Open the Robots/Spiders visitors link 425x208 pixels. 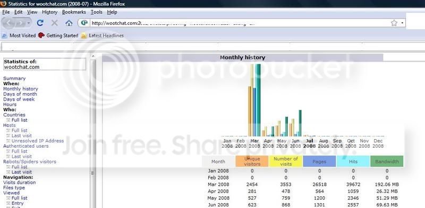30,161
